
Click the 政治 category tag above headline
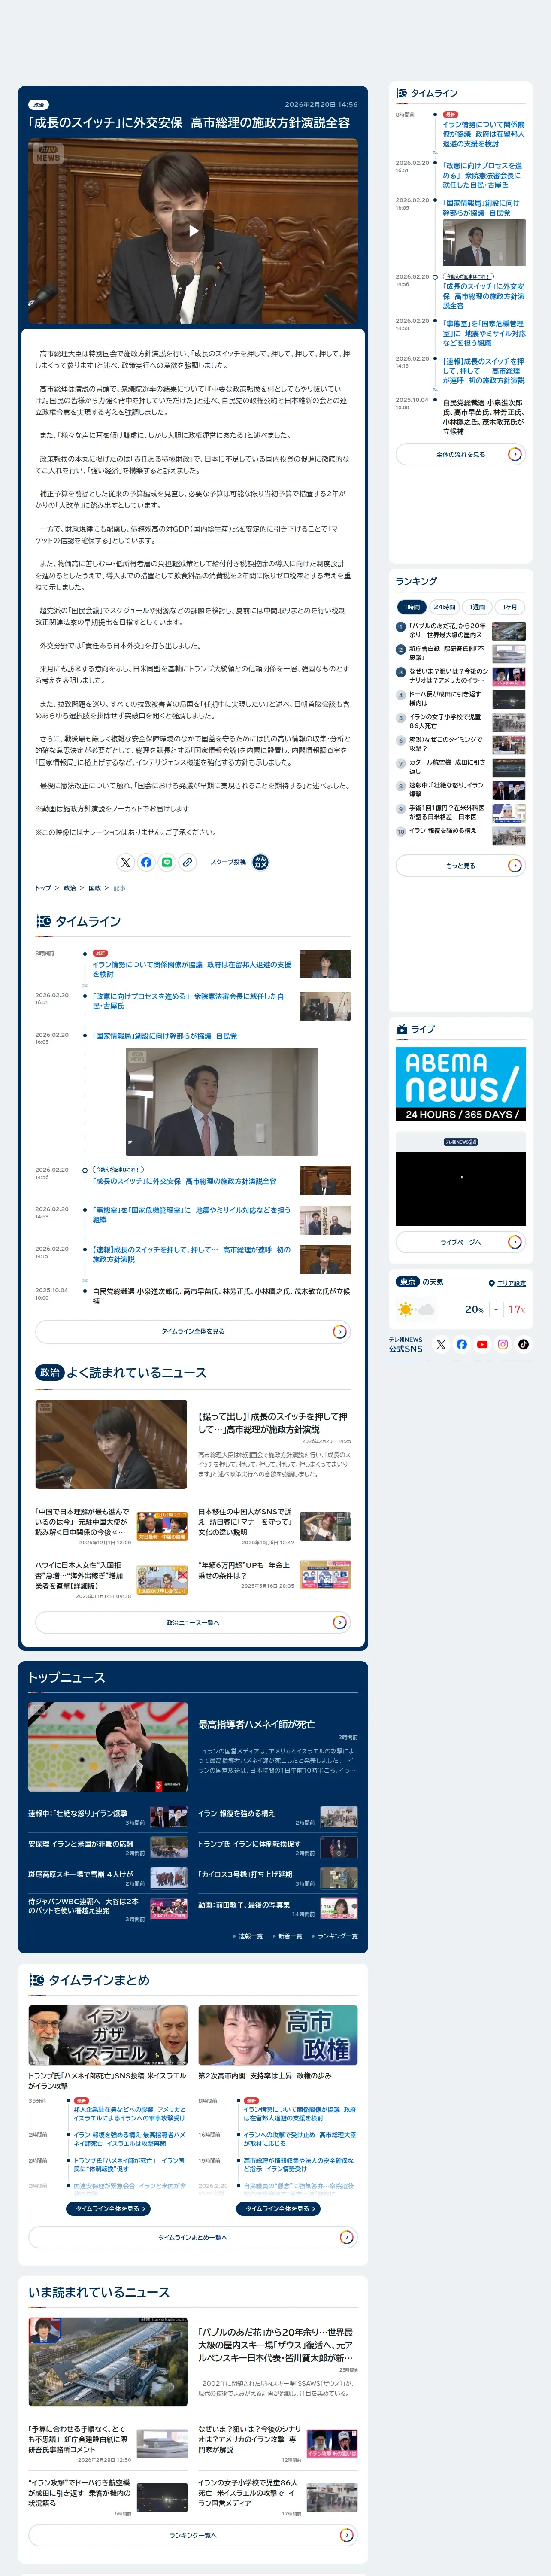pos(38,105)
